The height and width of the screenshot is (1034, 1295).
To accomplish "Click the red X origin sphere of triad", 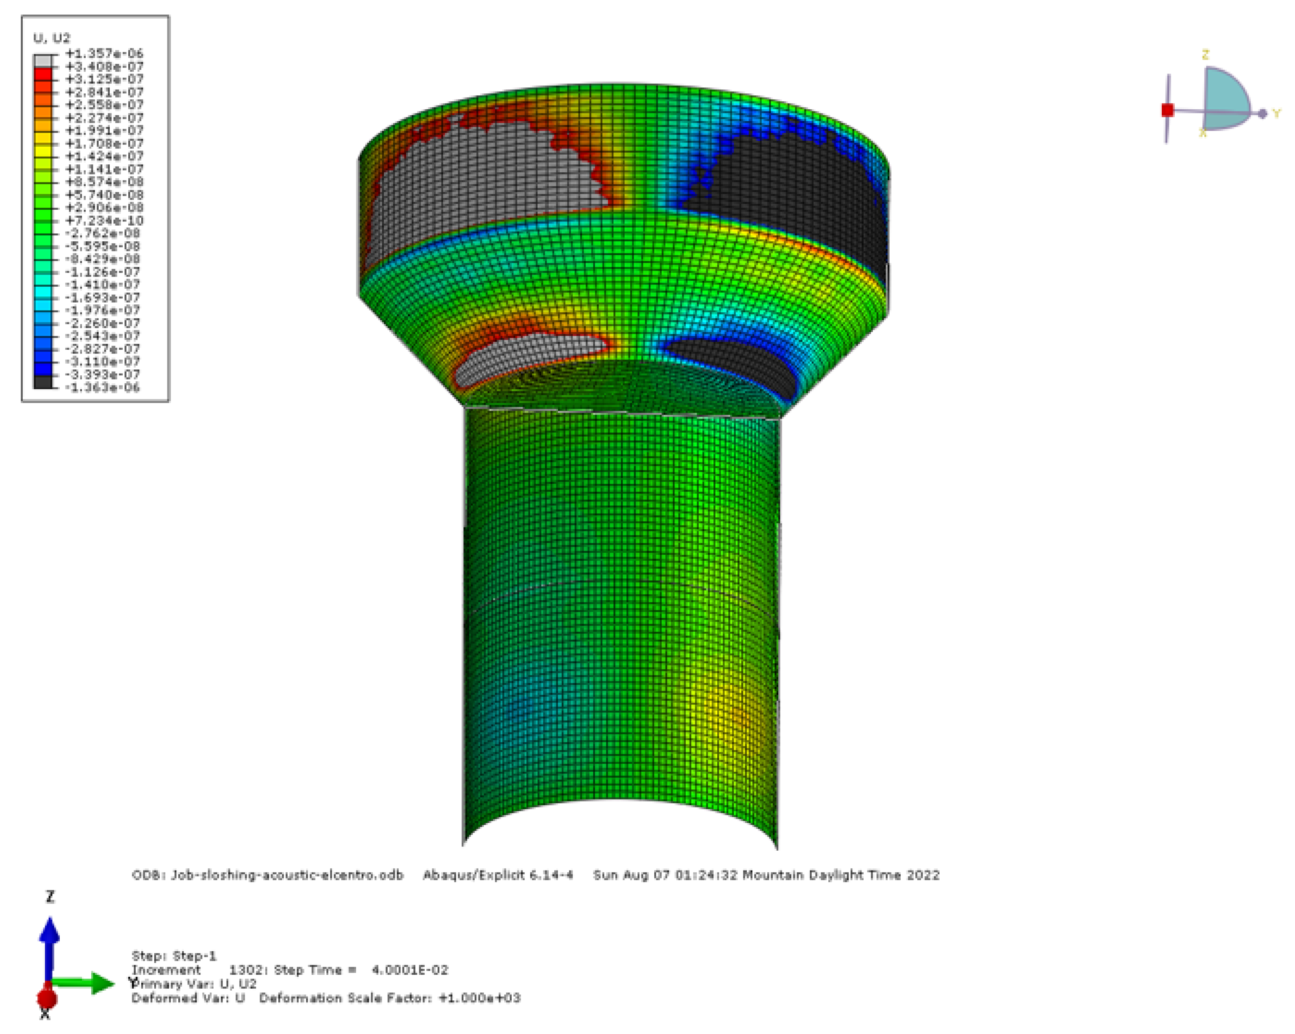I will click(47, 999).
